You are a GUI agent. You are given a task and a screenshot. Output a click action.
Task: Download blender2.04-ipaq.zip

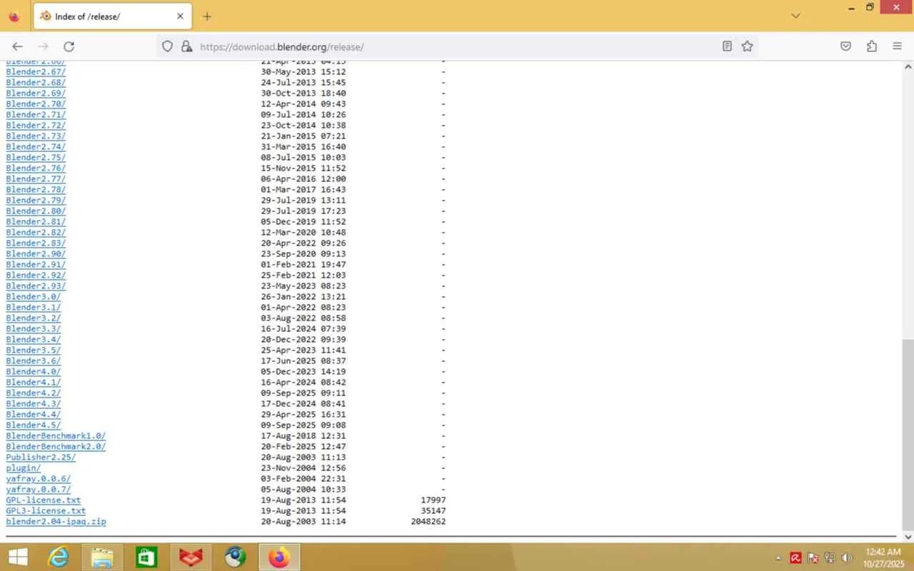[56, 522]
